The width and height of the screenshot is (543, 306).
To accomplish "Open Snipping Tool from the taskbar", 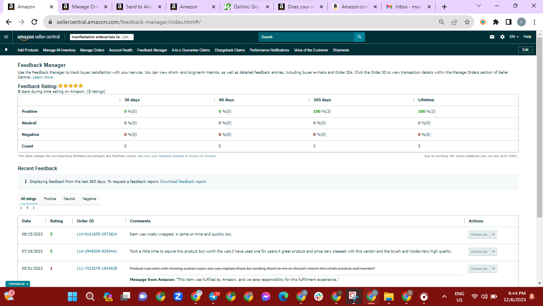I will 354,296.
